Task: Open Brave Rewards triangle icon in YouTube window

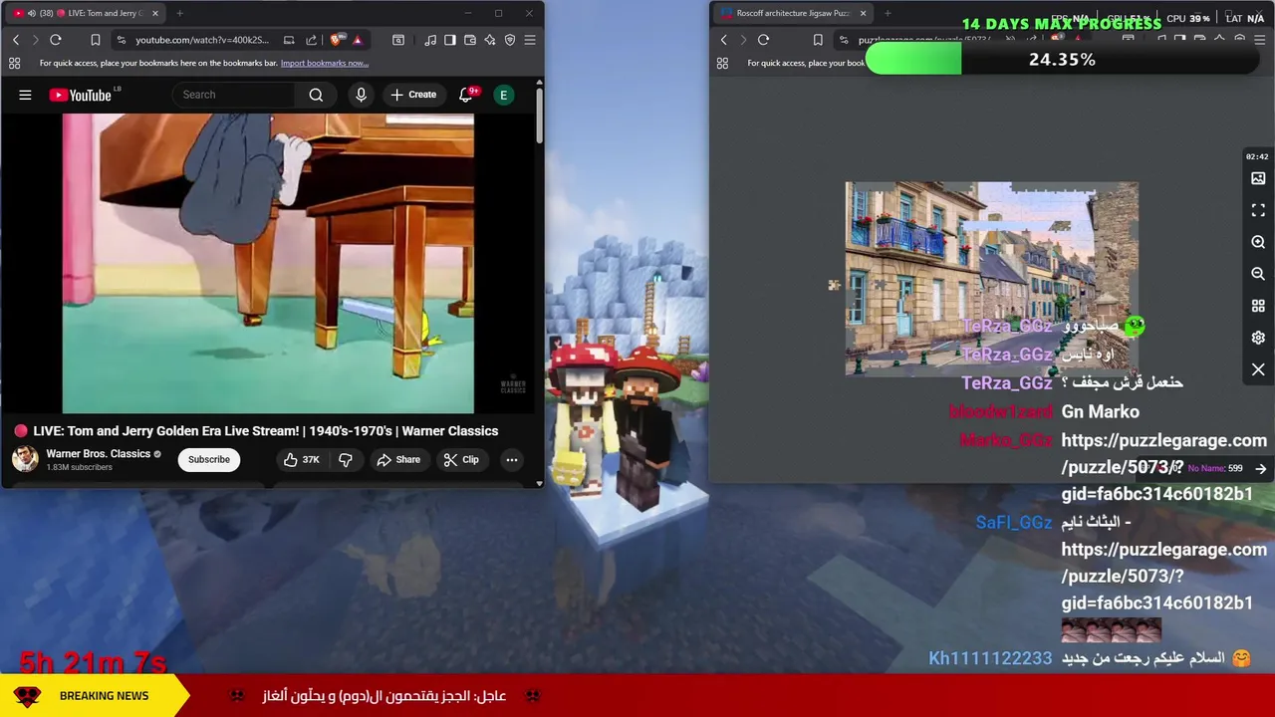Action: (357, 40)
